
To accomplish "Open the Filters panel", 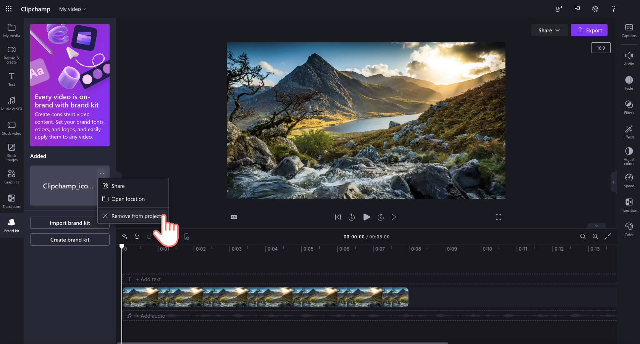I will [629, 106].
